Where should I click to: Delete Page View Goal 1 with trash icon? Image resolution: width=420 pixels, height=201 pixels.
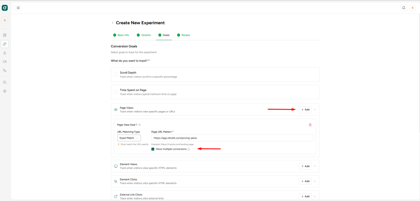310,125
